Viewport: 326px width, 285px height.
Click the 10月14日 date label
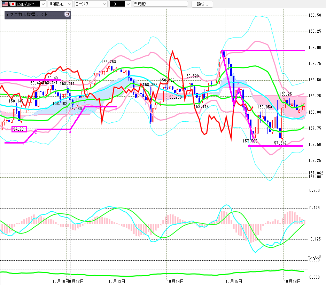point(175,282)
